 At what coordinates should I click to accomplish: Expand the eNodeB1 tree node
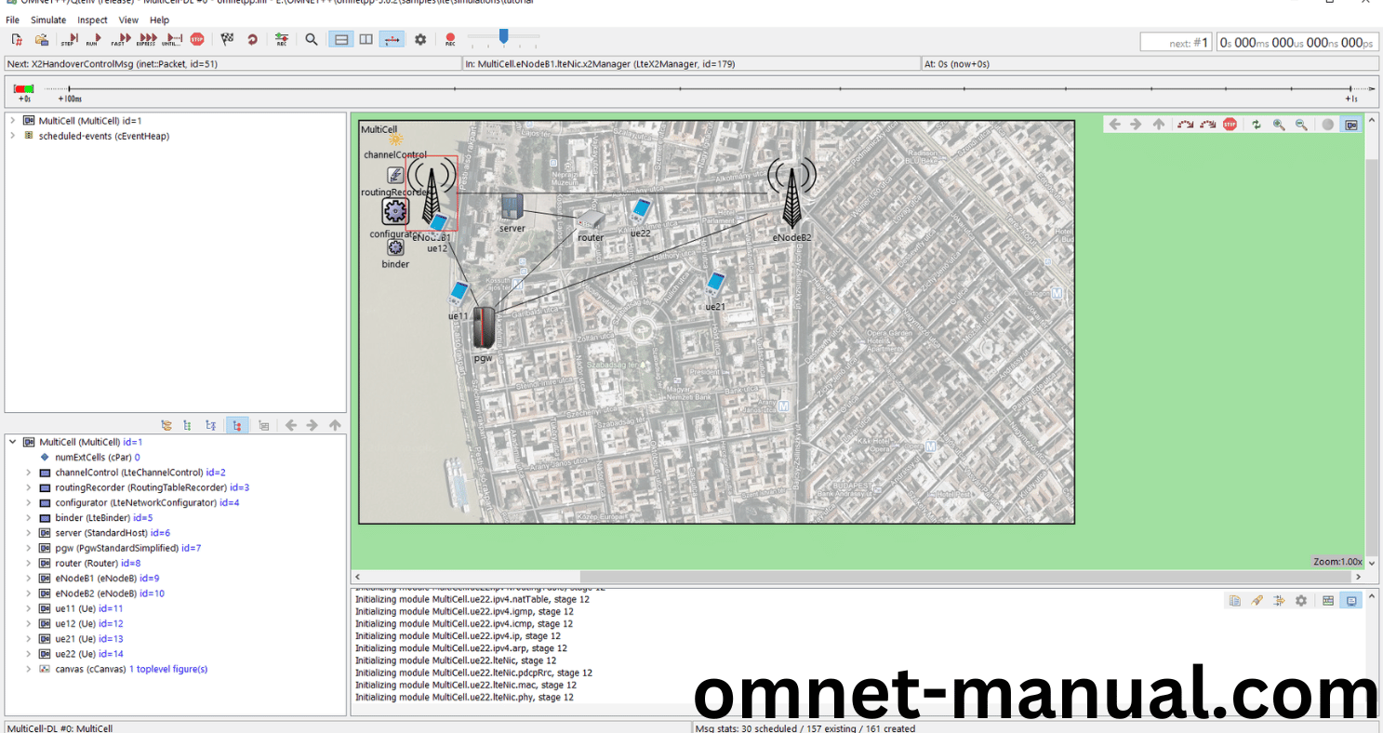coord(29,579)
